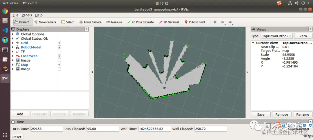Image resolution: width=313 pixels, height=140 pixels.
Task: Select the Interact tool
Action: pos(21,22)
